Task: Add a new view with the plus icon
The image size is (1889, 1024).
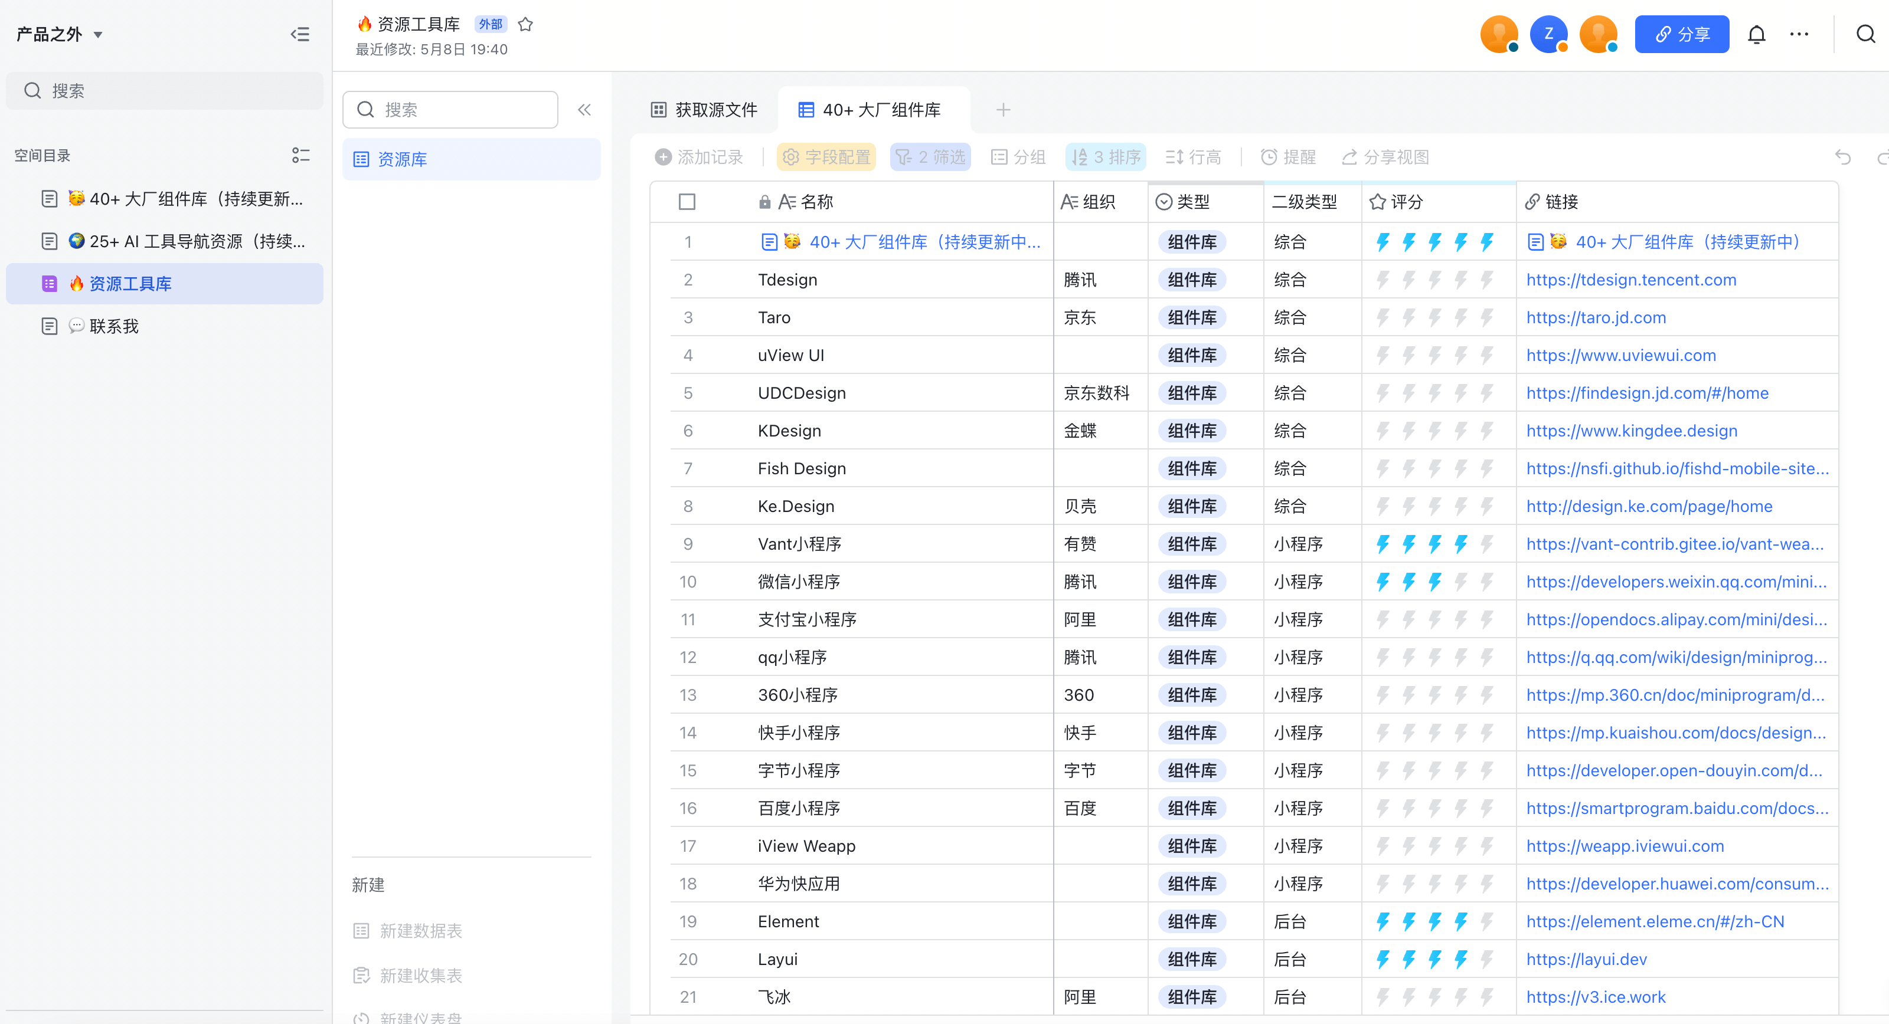Action: [x=1003, y=110]
